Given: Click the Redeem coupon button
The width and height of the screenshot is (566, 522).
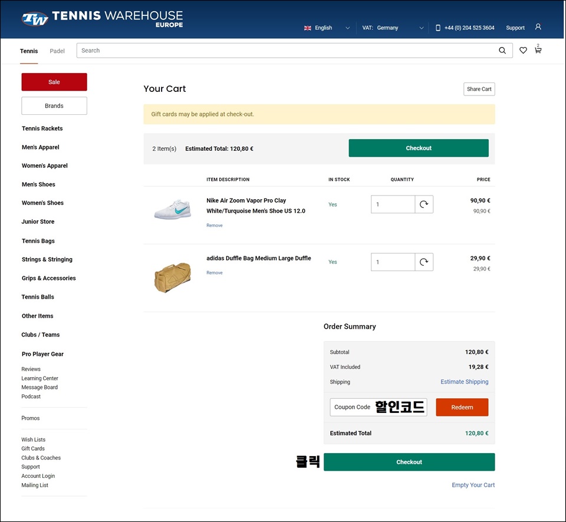Looking at the screenshot, I should [x=462, y=407].
